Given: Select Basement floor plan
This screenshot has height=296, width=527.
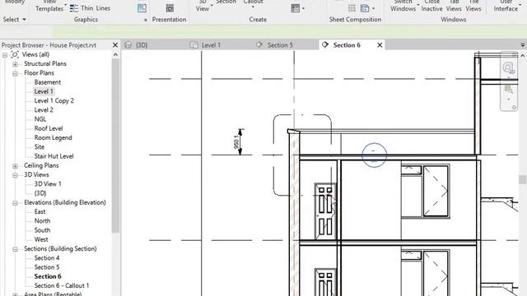Looking at the screenshot, I should (48, 82).
